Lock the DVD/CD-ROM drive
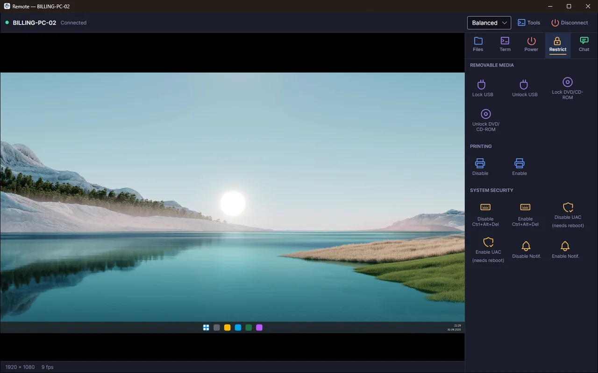 [x=568, y=88]
